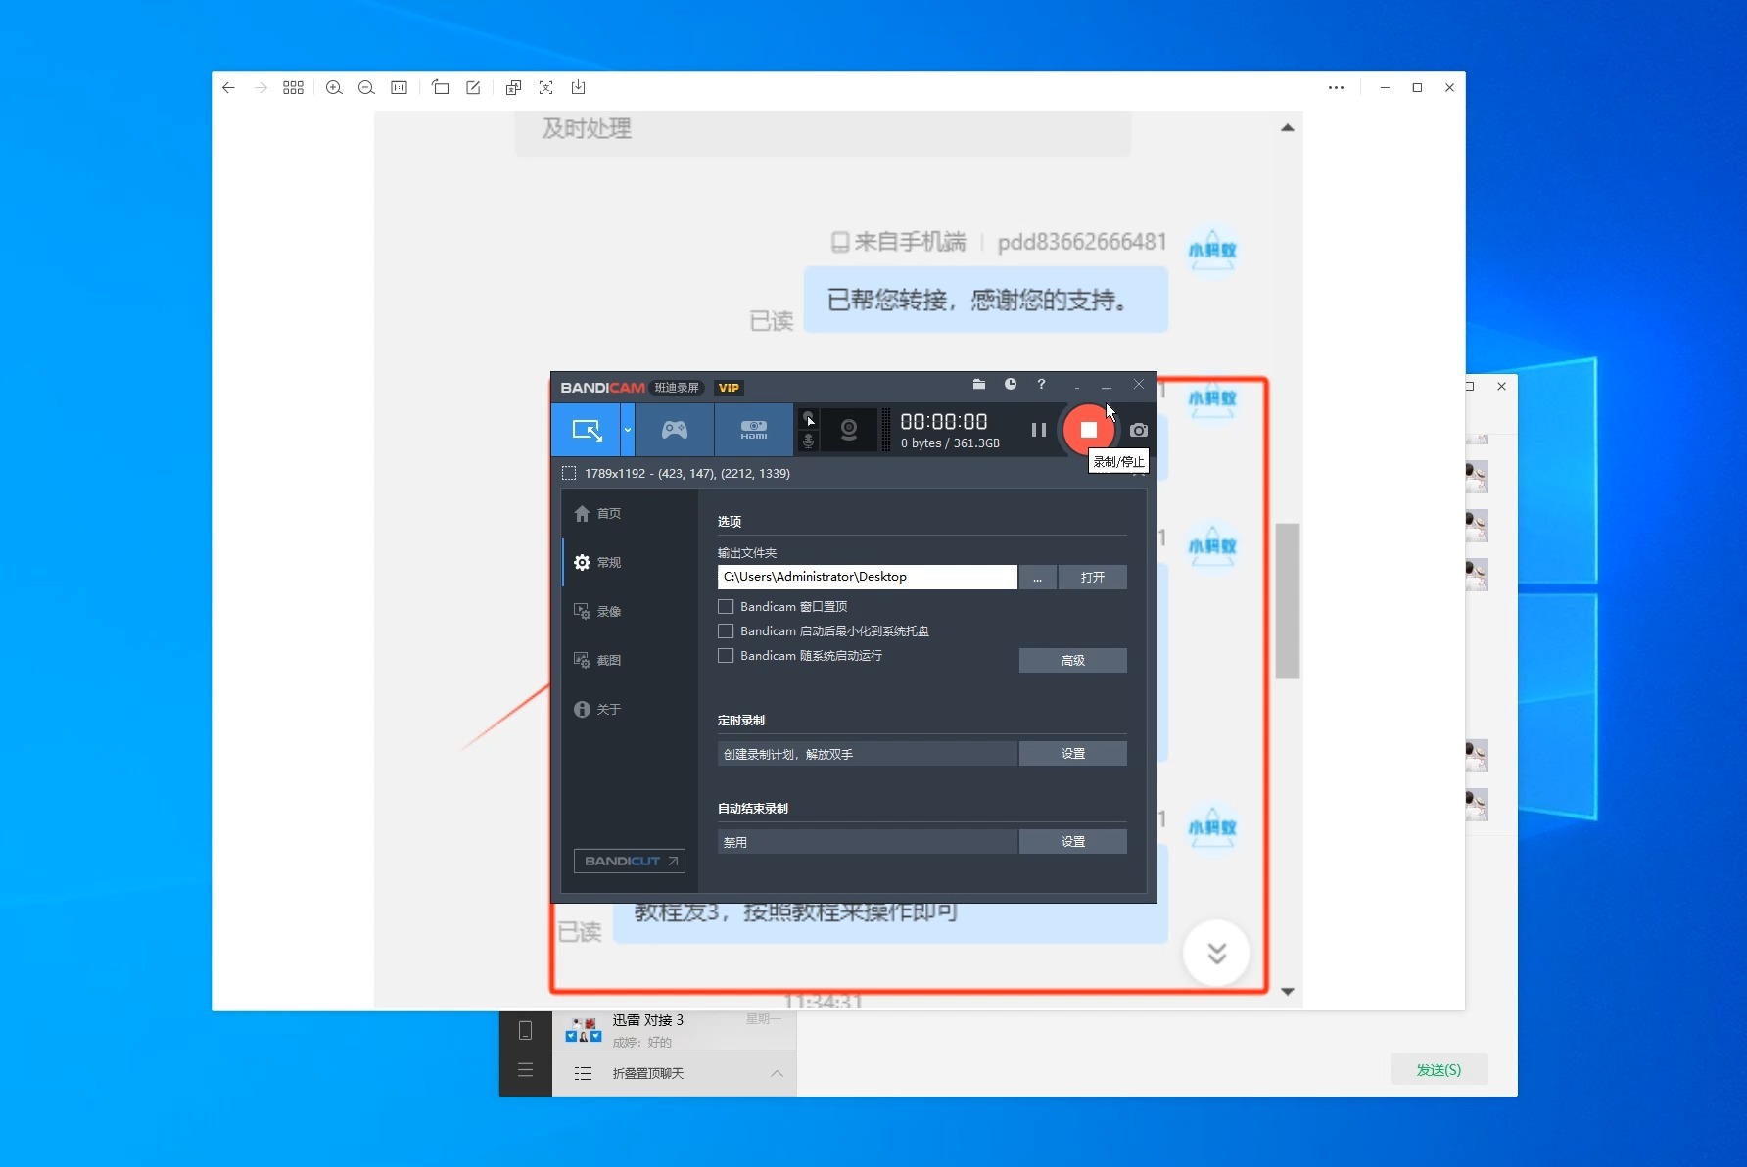This screenshot has width=1747, height=1167.
Task: Open the 高级 advanced options button
Action: point(1072,661)
